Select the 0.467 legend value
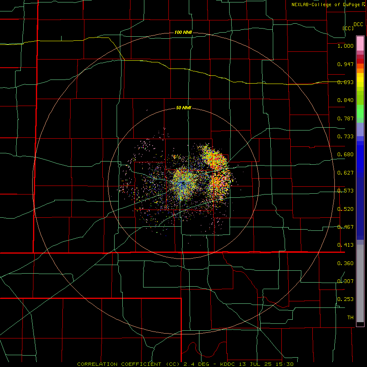 [345, 227]
